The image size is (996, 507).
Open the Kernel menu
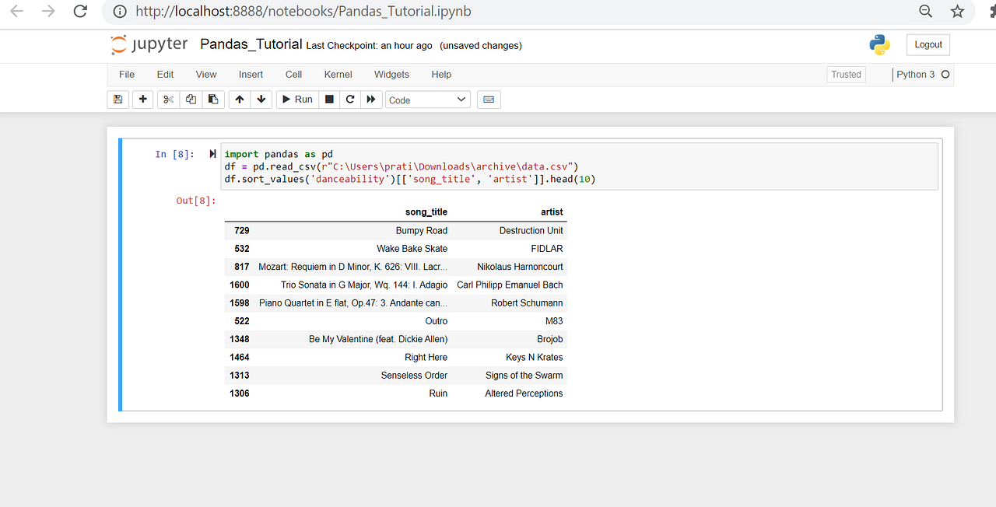(x=338, y=74)
